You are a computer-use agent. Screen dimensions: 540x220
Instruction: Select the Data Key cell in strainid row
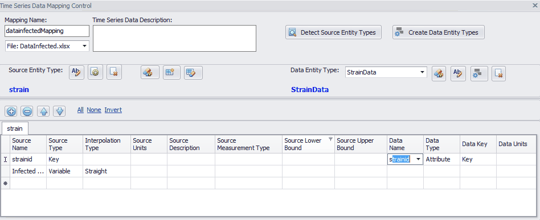click(478, 159)
